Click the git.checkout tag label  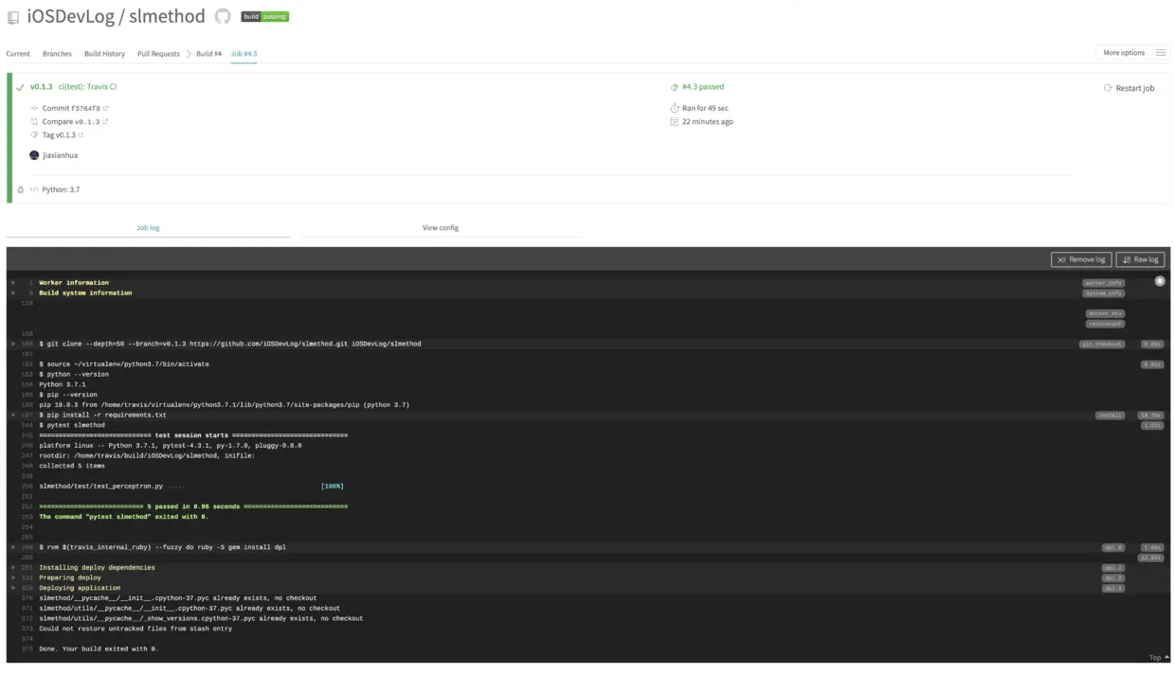point(1102,345)
